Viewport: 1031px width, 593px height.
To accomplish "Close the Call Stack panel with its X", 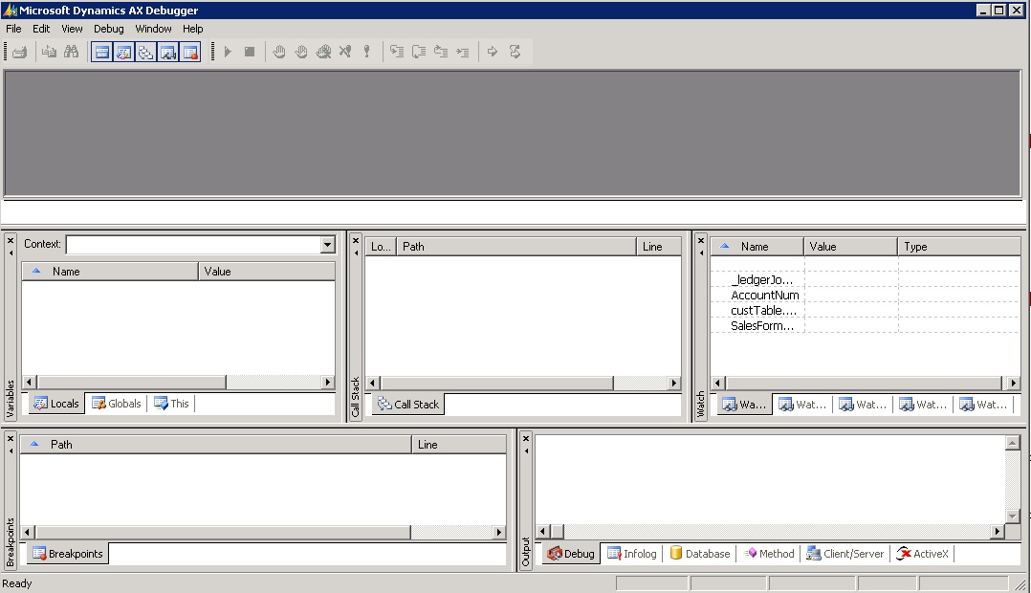I will point(356,241).
